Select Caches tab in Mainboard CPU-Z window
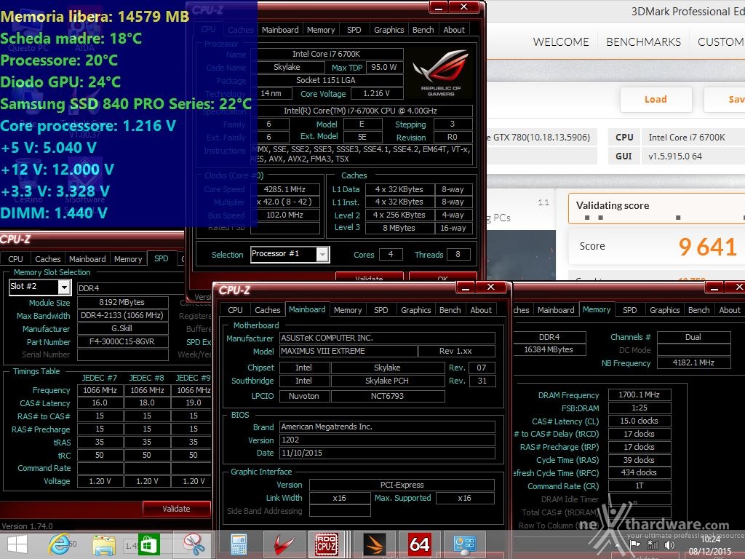745x559 pixels. coord(268,310)
